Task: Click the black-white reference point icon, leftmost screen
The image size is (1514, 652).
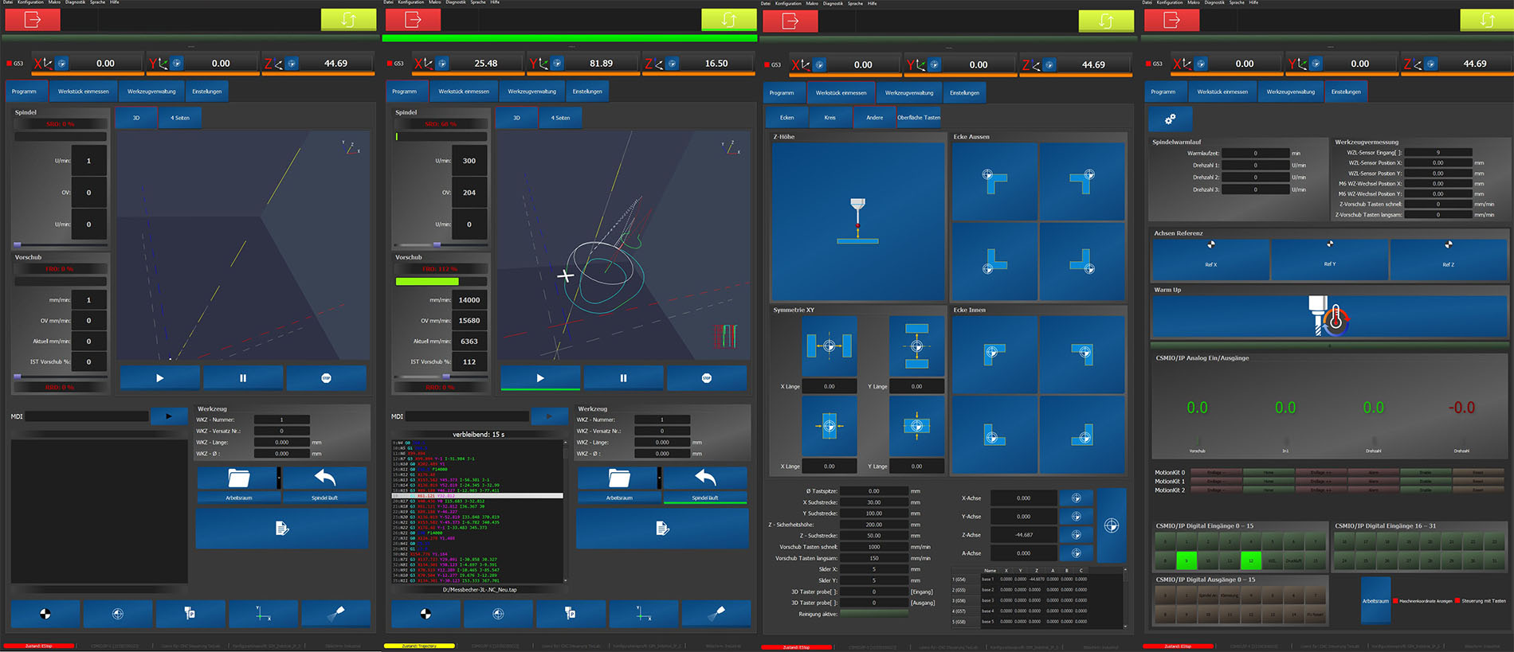Action: click(x=45, y=614)
